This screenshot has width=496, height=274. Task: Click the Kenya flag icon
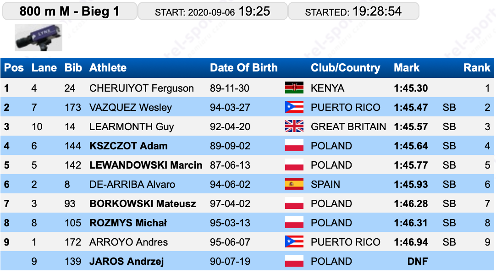coord(294,88)
